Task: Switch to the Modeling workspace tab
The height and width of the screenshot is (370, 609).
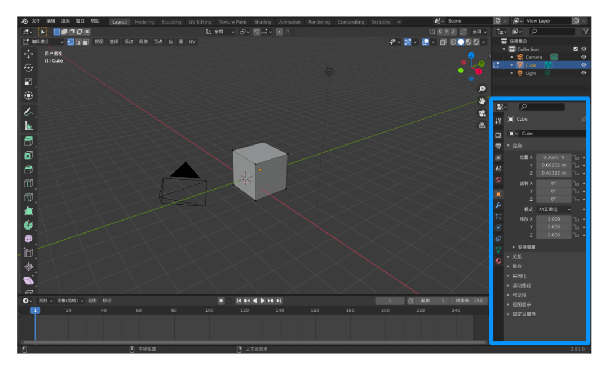Action: [x=144, y=22]
